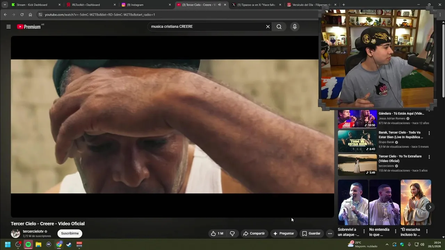Show hidden system tray icons

(387, 244)
